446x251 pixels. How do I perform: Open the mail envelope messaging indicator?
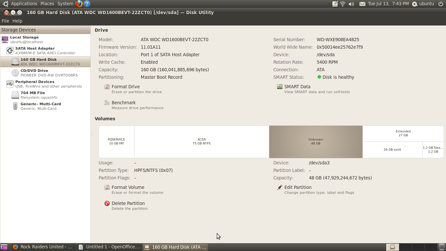pos(362,4)
